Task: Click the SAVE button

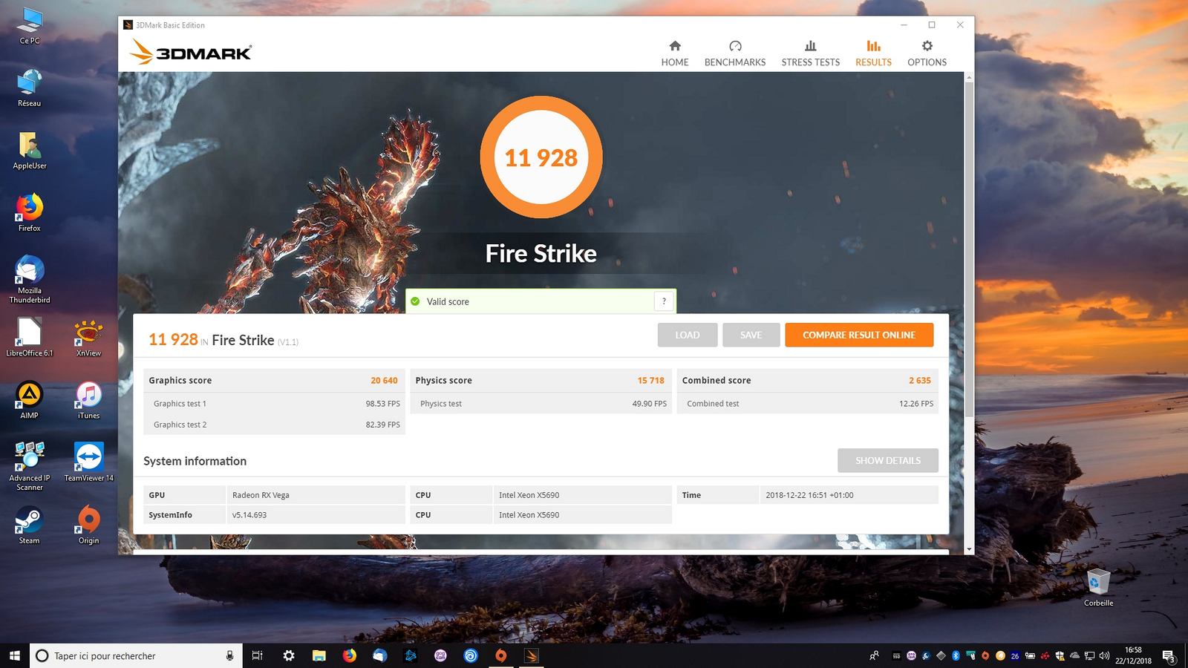Action: [751, 335]
